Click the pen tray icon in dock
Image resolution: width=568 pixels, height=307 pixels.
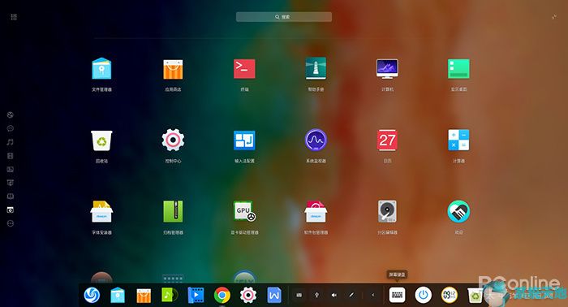(x=351, y=295)
